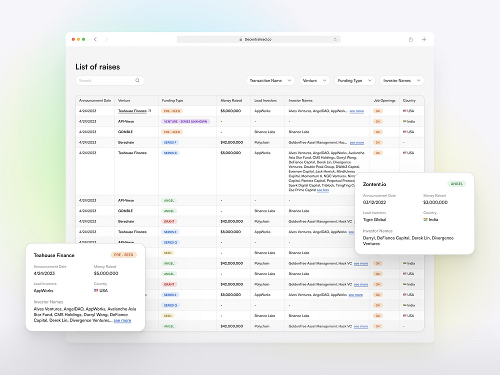Click the browser forward arrow

click(x=106, y=39)
